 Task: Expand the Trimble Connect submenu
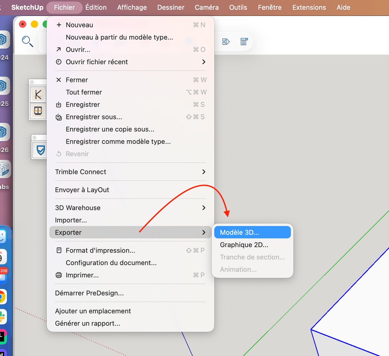131,172
